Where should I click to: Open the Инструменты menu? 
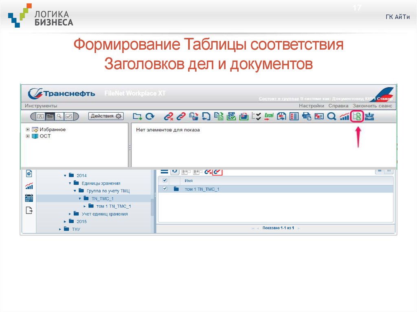click(41, 105)
